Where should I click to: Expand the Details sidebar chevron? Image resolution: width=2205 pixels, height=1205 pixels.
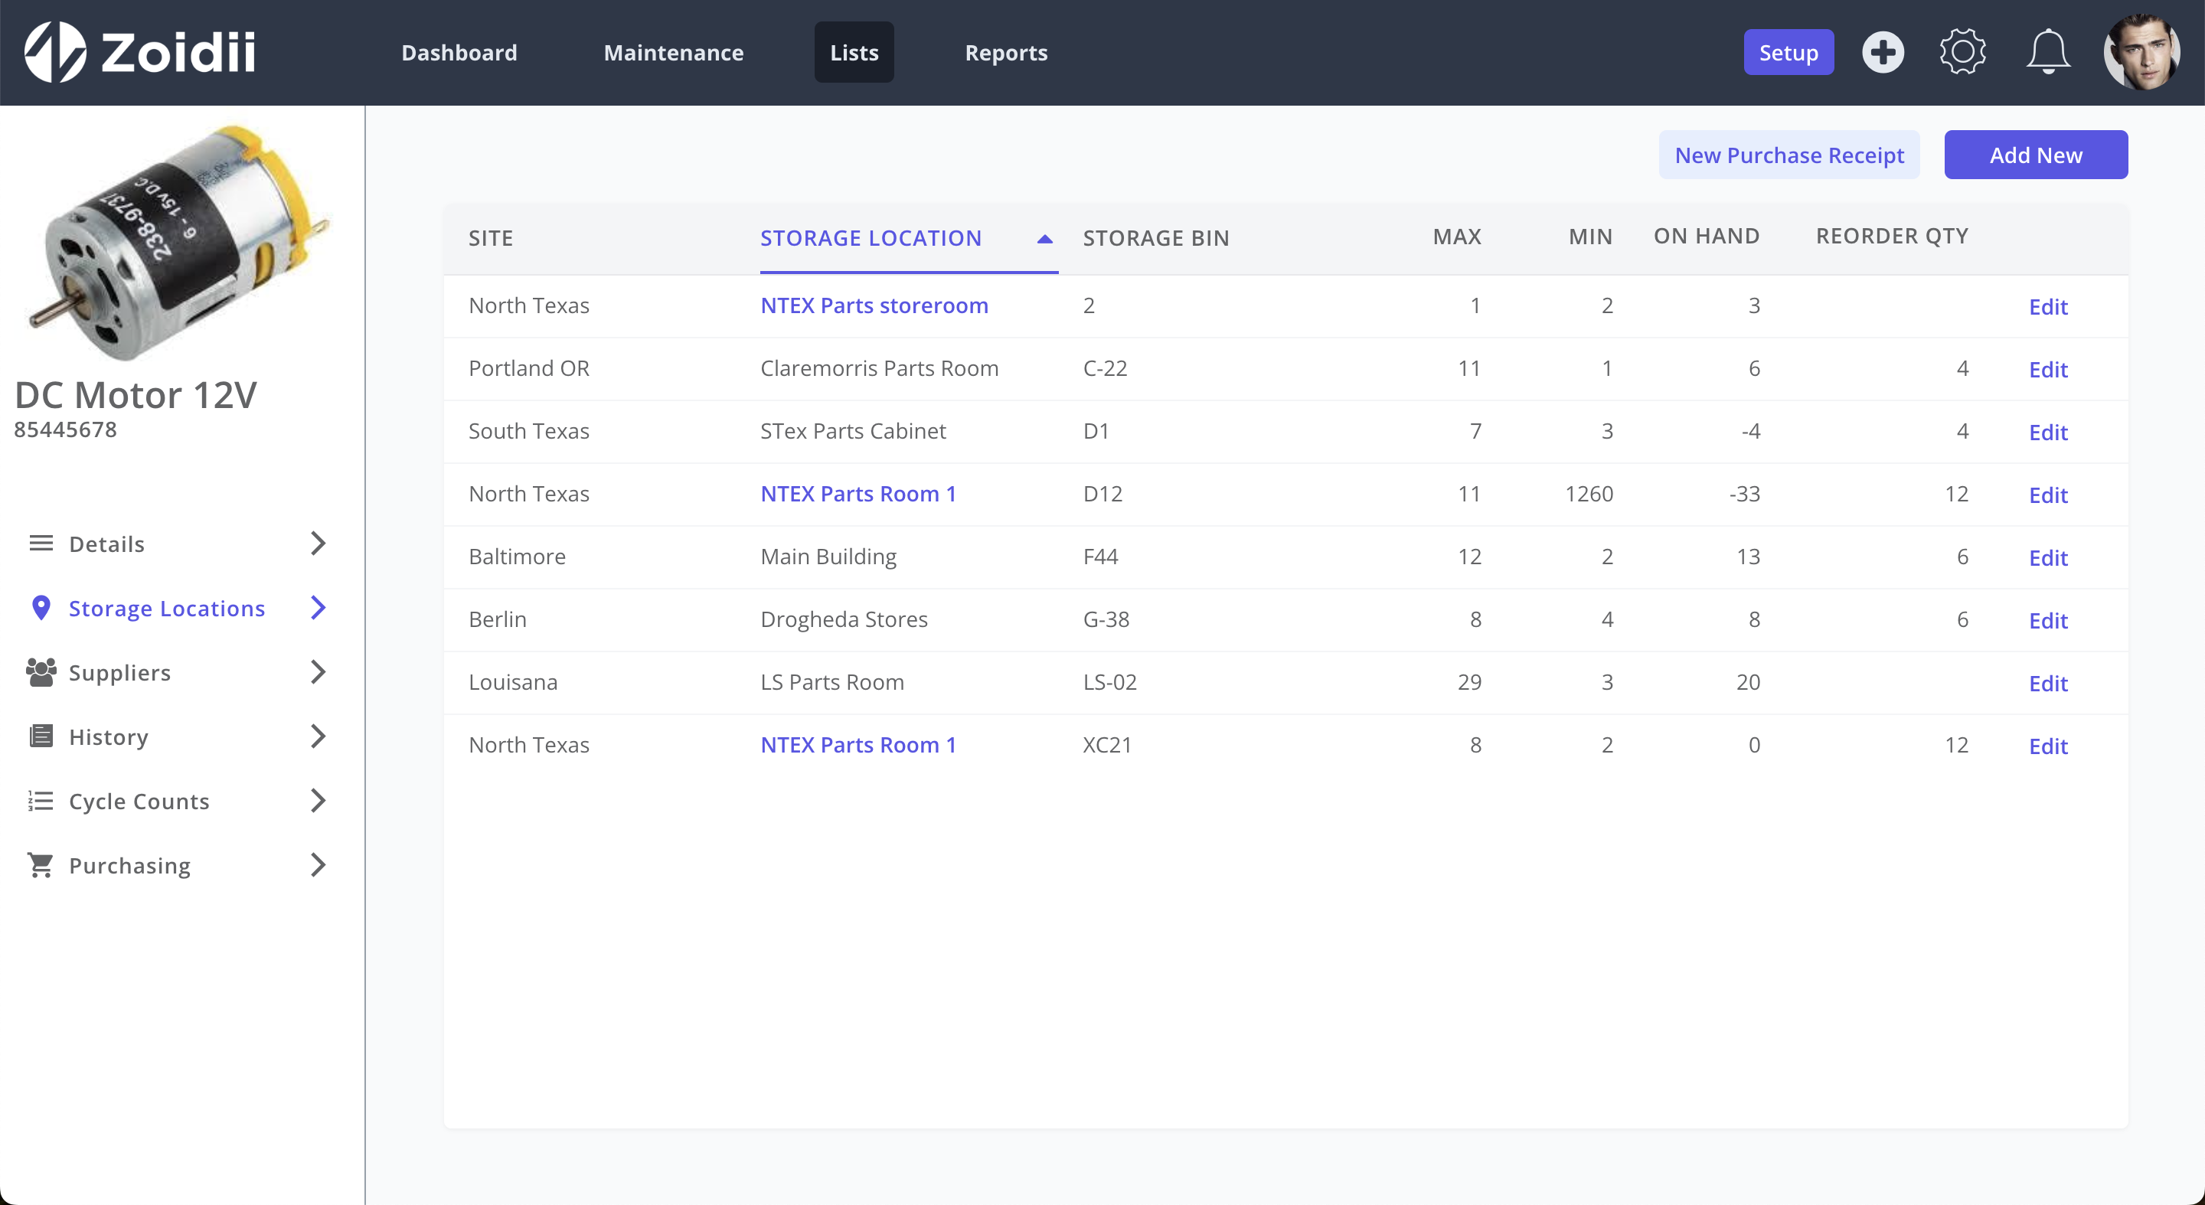[318, 544]
